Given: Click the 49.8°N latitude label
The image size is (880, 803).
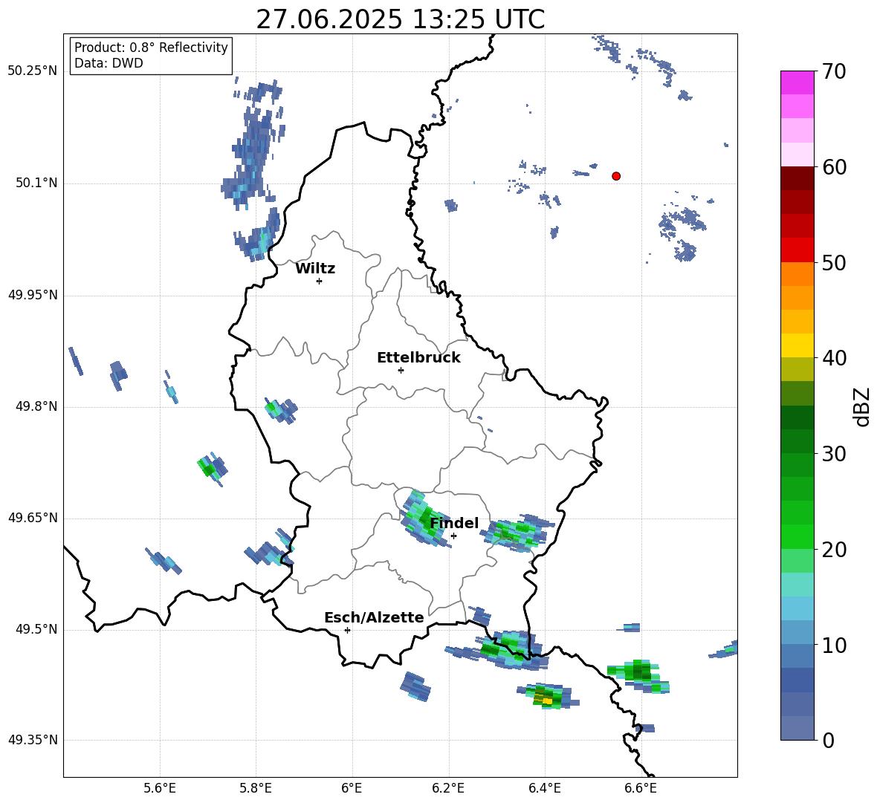Looking at the screenshot, I should click(36, 406).
